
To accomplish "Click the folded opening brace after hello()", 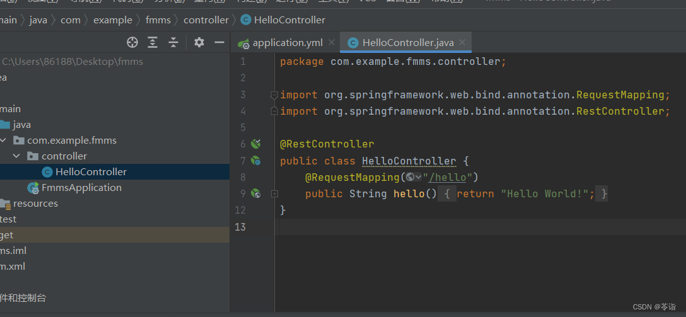I will click(447, 193).
